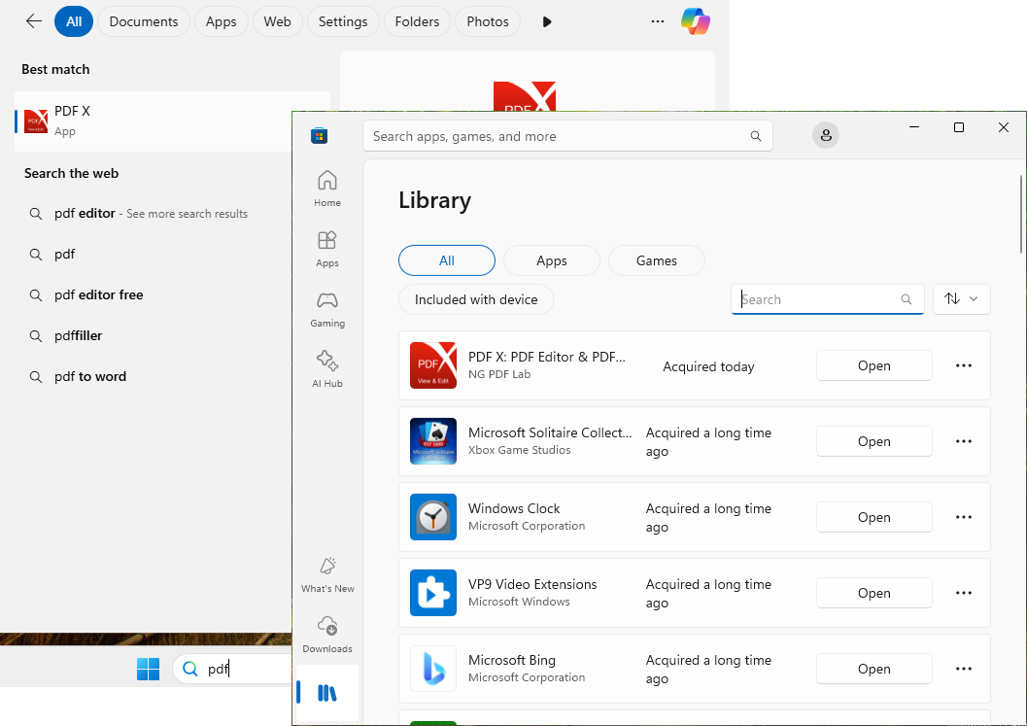This screenshot has height=726, width=1027.
Task: Select the Games filter in Library
Action: (656, 260)
